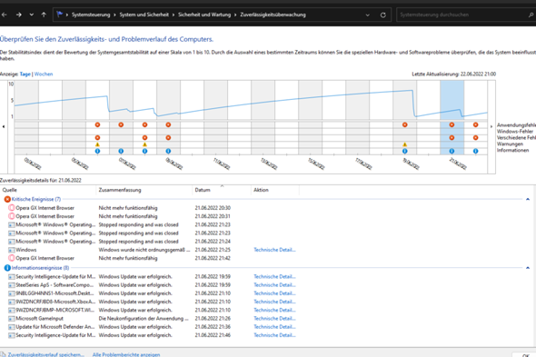536x357 pixels.
Task: Select the warning triangle on 19.06.2022
Action: click(x=405, y=144)
